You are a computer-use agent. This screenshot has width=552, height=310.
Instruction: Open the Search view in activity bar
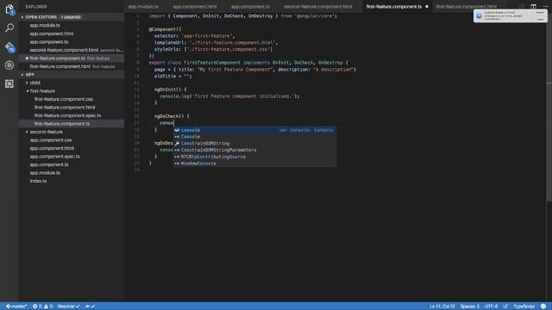click(9, 28)
